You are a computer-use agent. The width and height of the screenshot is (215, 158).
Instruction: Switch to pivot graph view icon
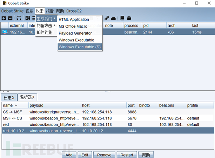[x=28, y=18]
